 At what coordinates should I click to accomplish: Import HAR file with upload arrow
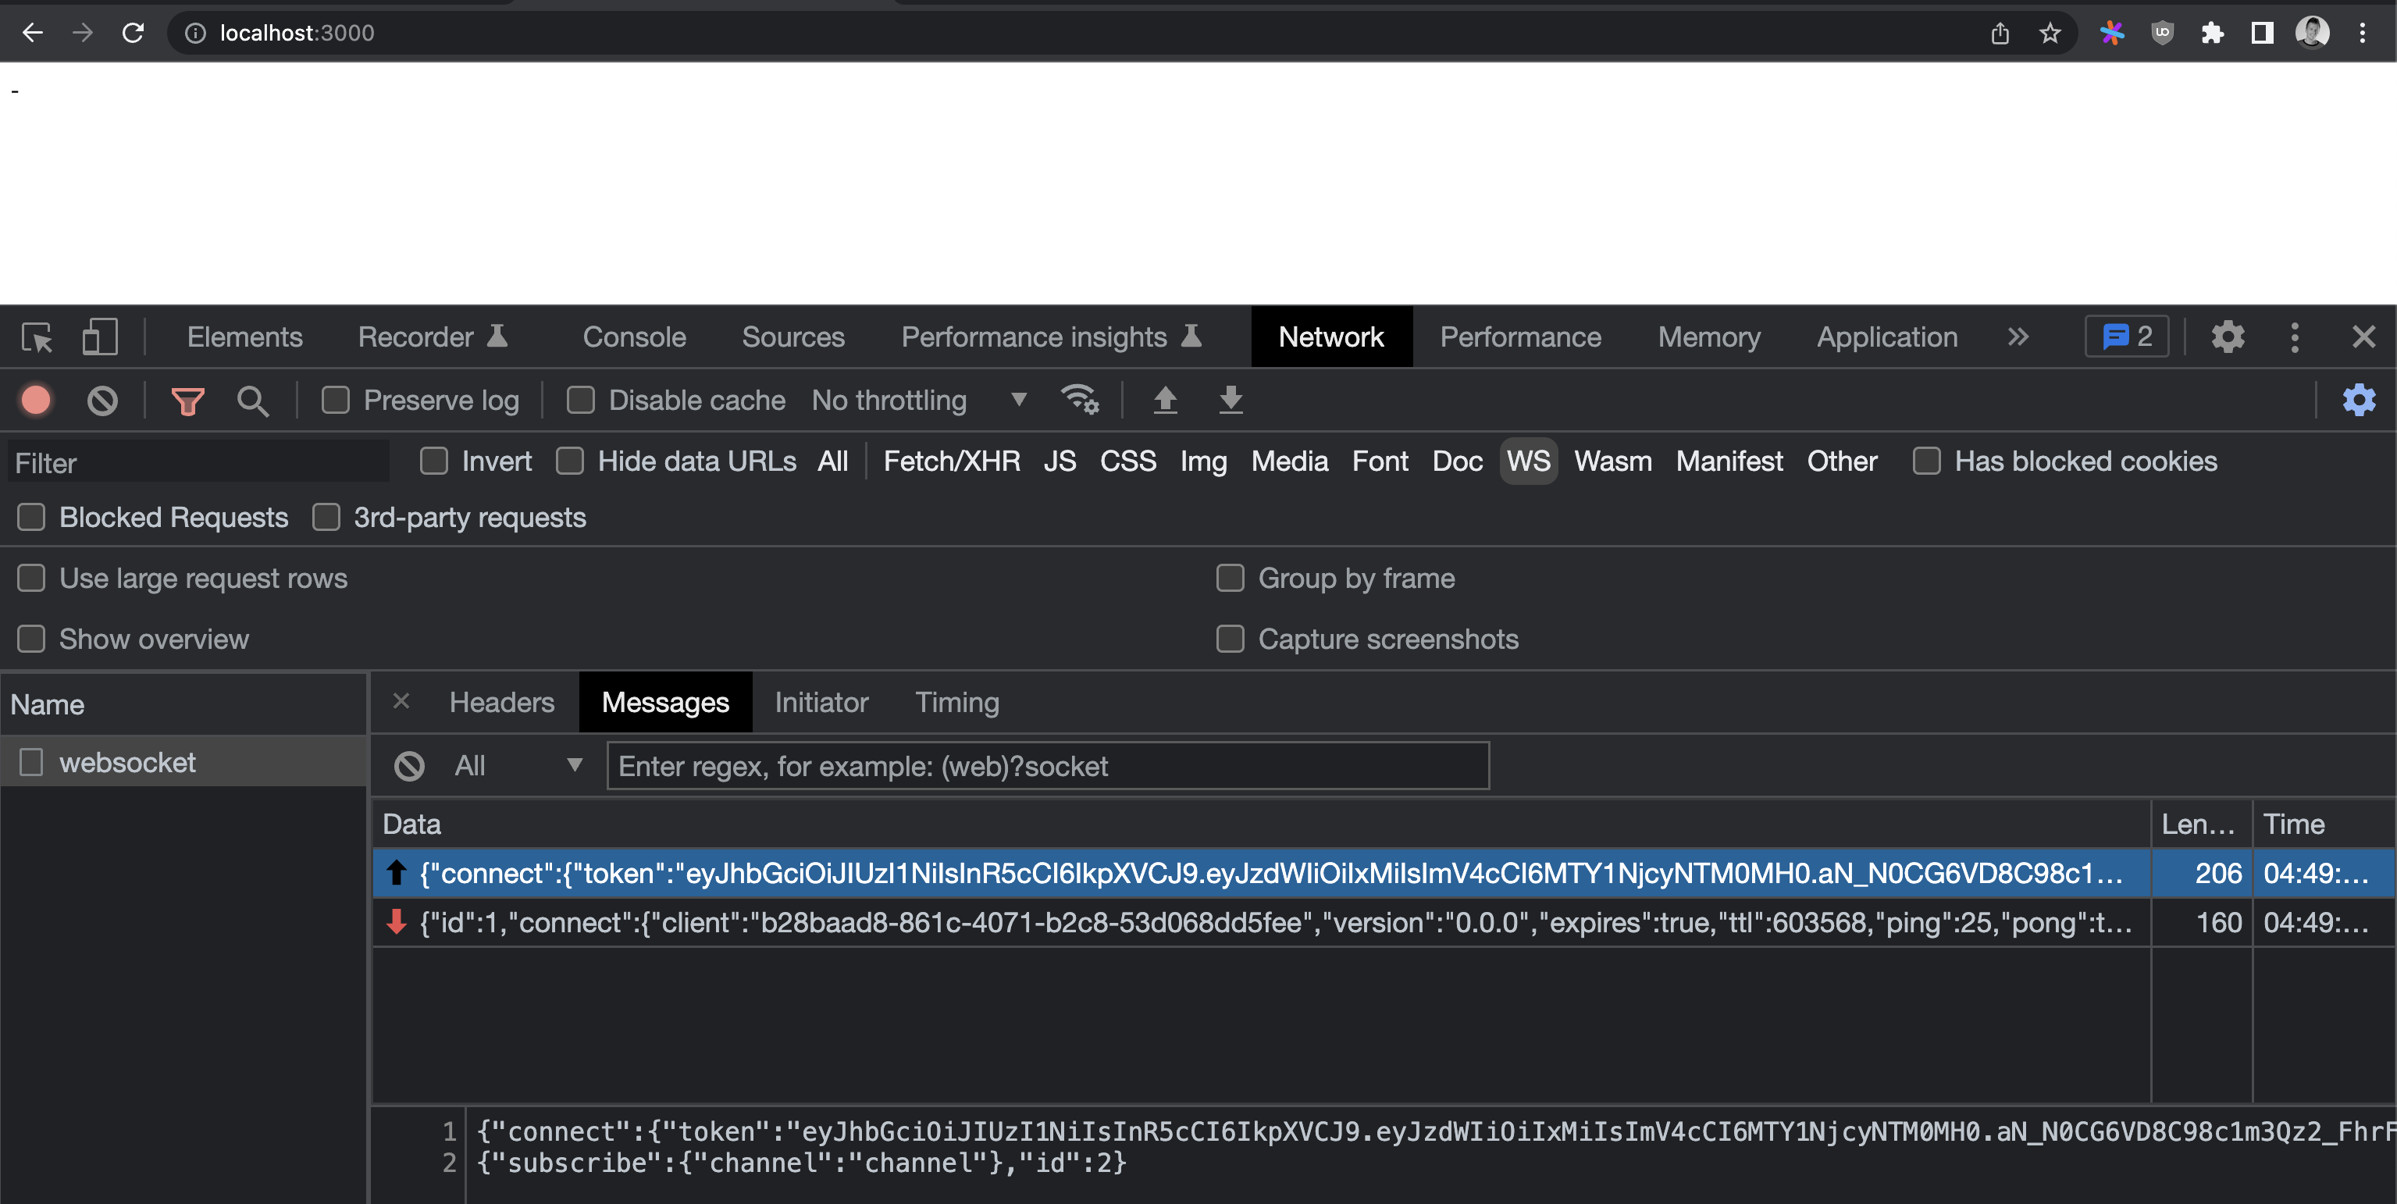(1165, 400)
